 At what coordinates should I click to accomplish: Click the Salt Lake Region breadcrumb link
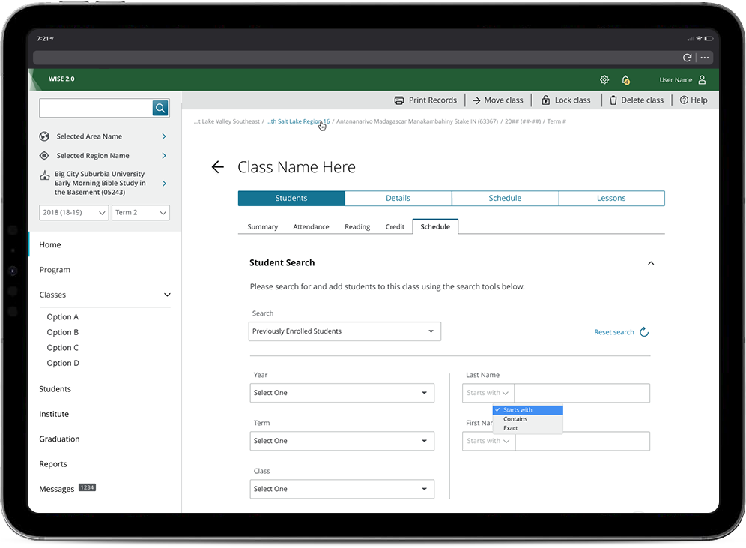pyautogui.click(x=298, y=121)
